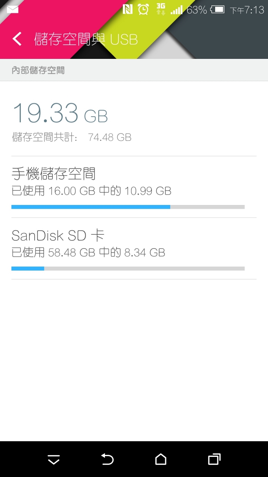The height and width of the screenshot is (477, 268).
Task: Tap the battery icon in status bar
Action: tap(217, 9)
